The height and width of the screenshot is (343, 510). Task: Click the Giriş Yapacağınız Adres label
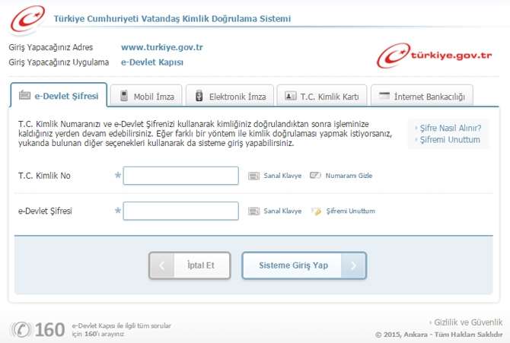click(x=51, y=47)
